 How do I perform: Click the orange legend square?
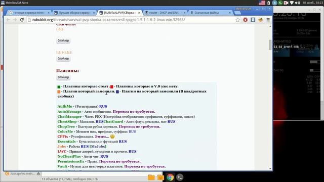click(59, 92)
